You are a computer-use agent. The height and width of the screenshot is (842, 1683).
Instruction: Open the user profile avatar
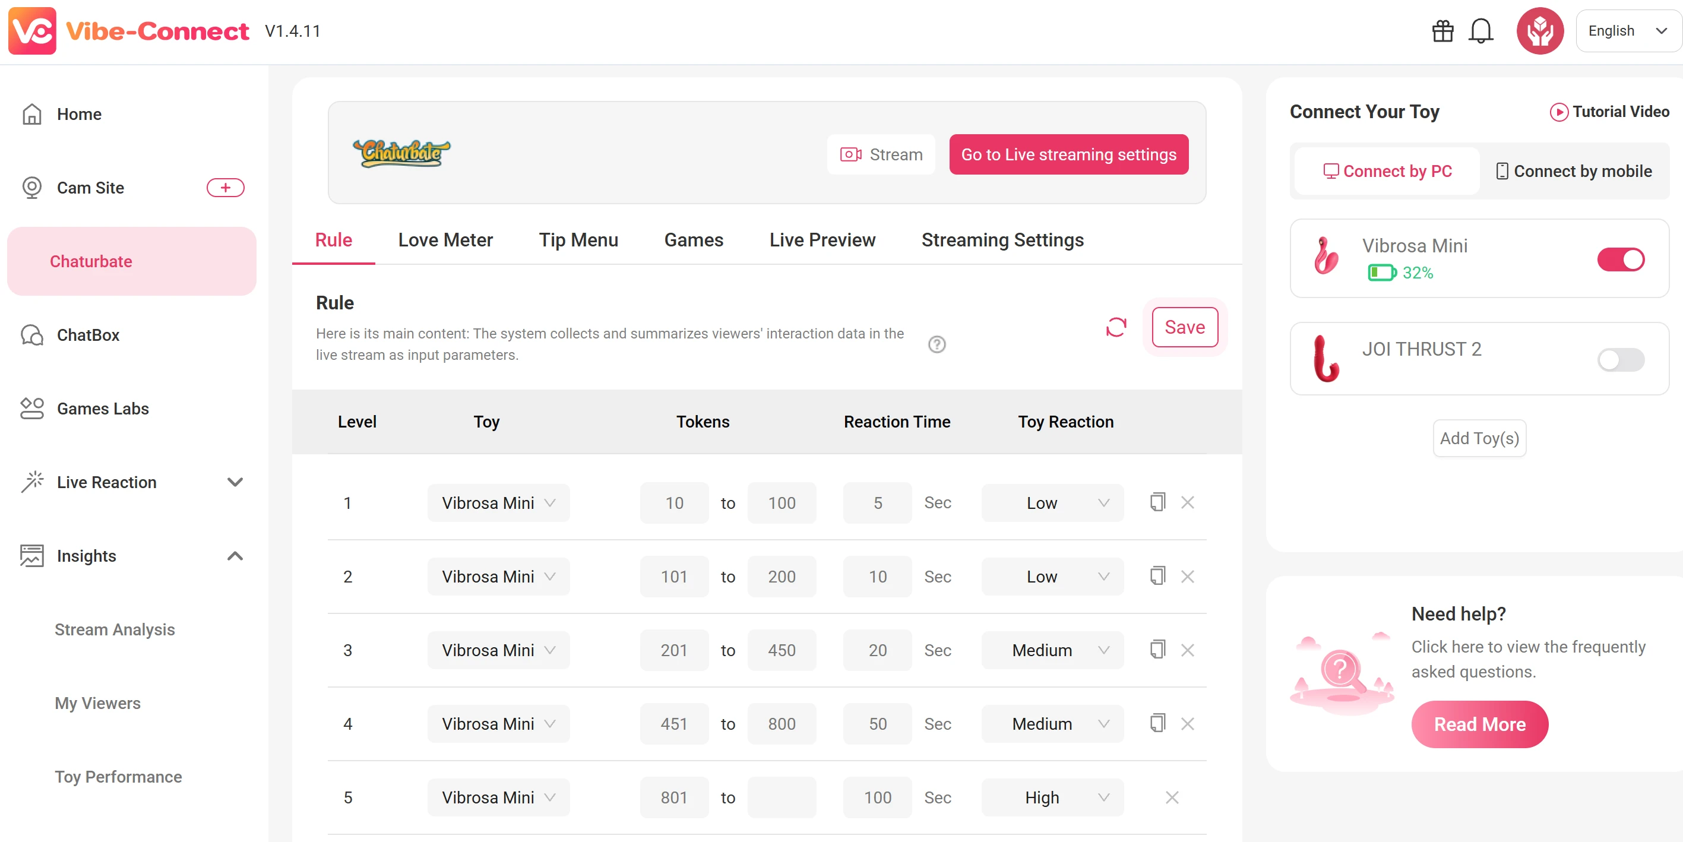coord(1539,31)
